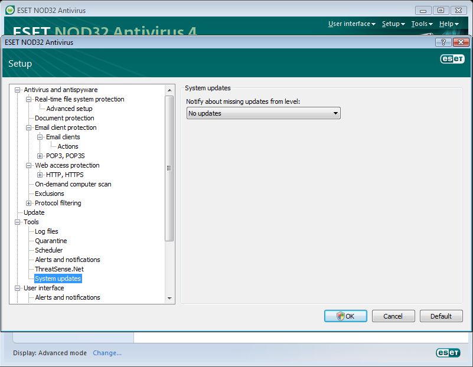473x367 pixels.
Task: Minimize the main ESET window
Action: (x=423, y=11)
